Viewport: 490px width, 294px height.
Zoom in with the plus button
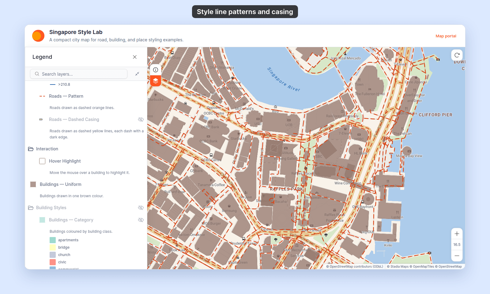(x=457, y=234)
